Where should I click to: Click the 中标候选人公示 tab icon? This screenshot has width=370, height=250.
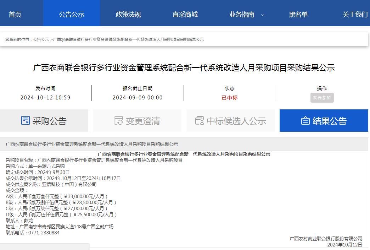[200, 120]
